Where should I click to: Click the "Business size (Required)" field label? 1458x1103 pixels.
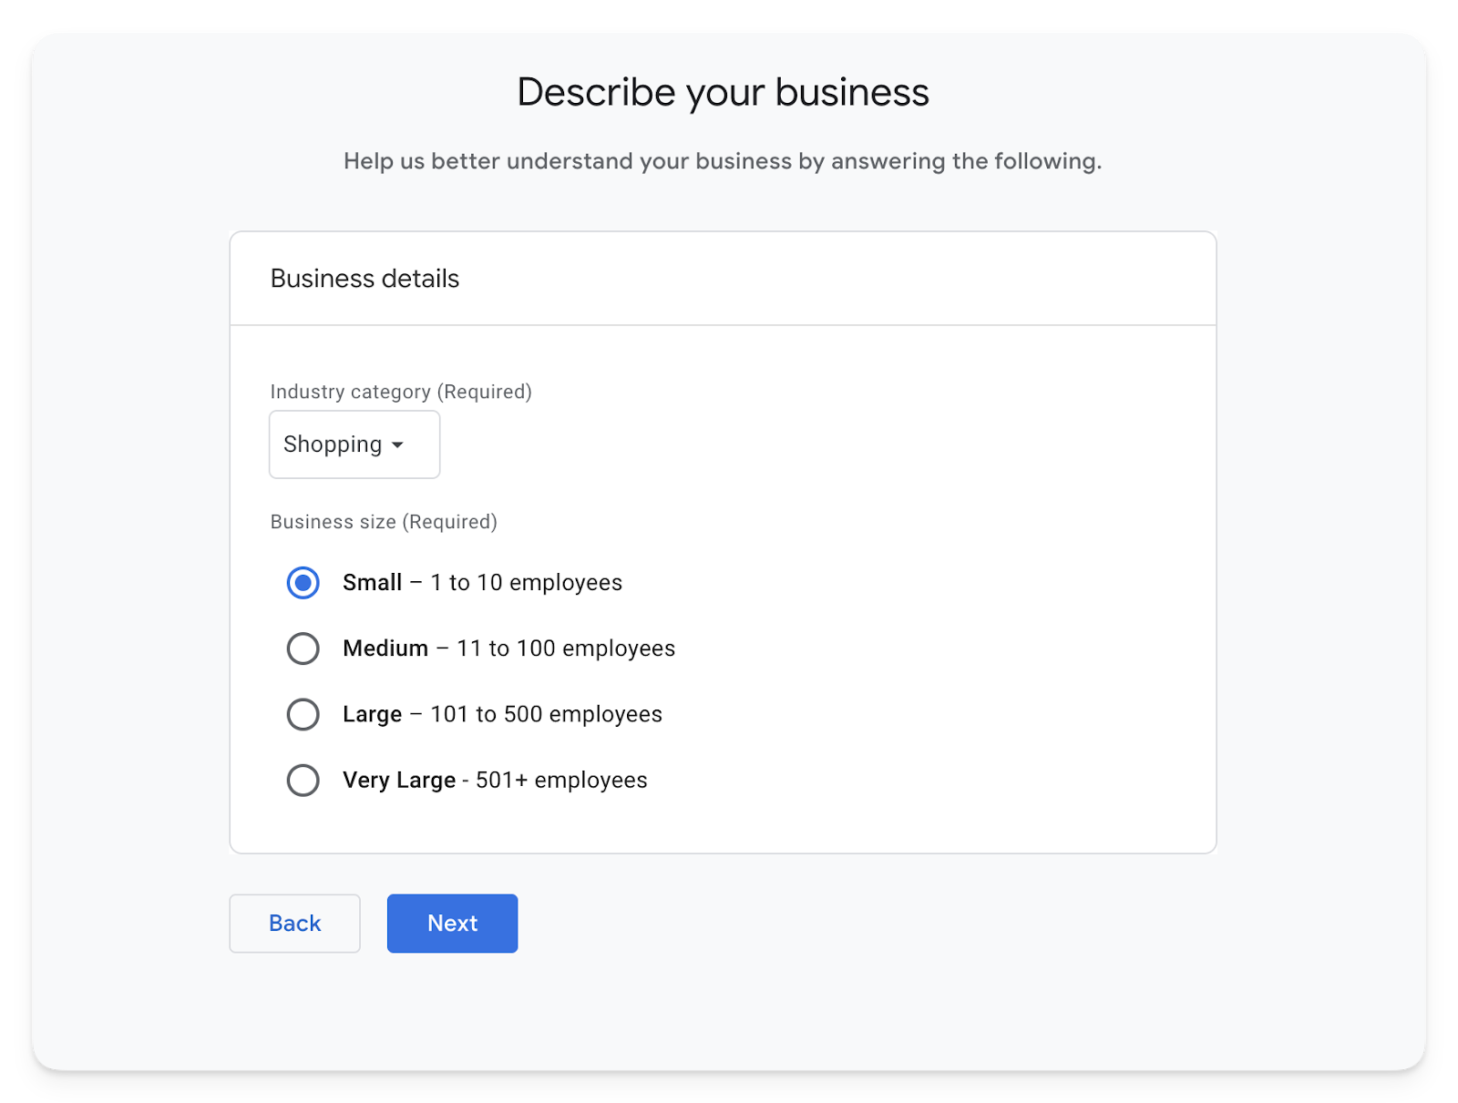pyautogui.click(x=384, y=522)
